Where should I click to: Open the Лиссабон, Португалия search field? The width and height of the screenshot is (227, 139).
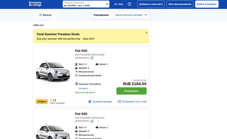click(86, 4)
